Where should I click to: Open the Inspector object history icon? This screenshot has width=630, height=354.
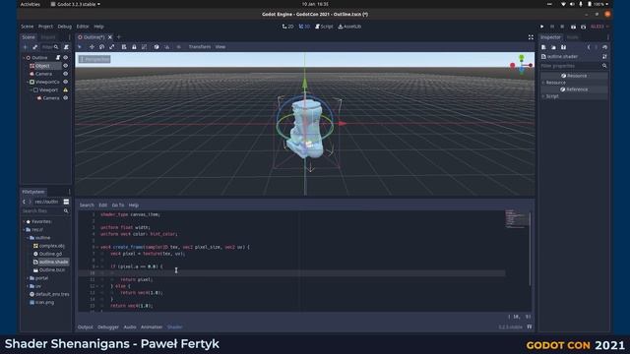(x=604, y=47)
